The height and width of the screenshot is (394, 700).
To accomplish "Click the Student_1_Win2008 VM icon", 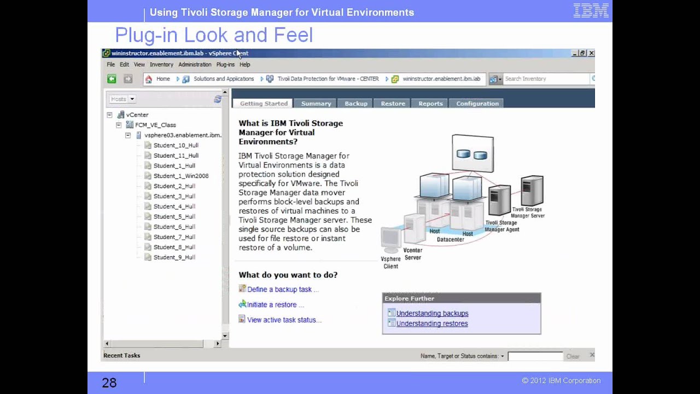I will (148, 176).
